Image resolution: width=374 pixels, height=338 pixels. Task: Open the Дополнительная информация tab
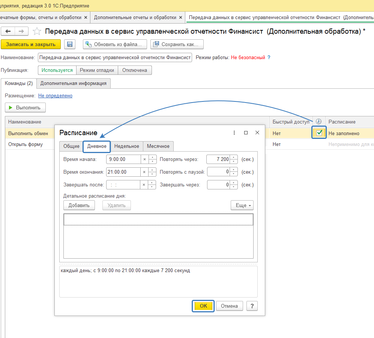click(74, 83)
